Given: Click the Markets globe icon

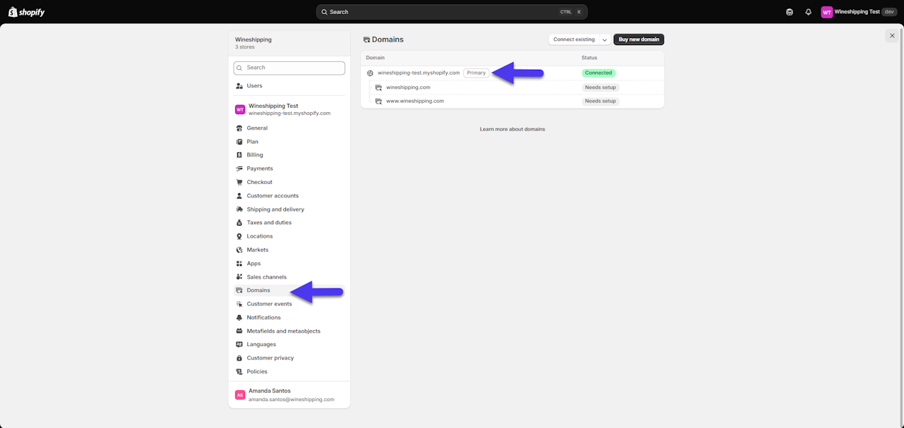Looking at the screenshot, I should (x=239, y=250).
